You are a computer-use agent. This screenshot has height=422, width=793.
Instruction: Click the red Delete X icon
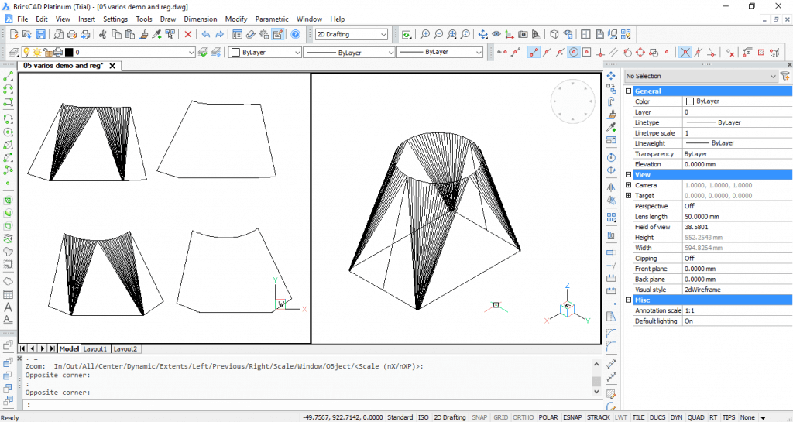point(188,34)
